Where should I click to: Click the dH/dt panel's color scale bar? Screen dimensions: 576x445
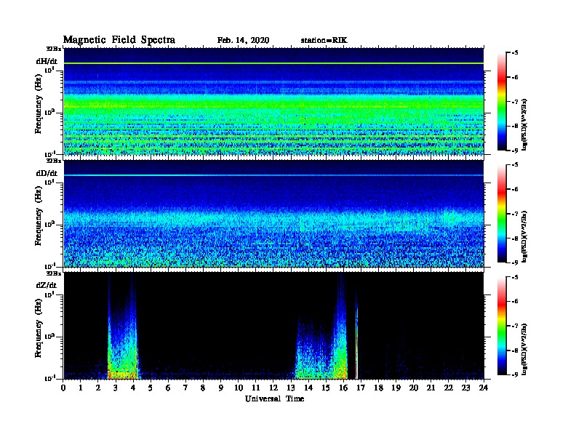click(x=502, y=101)
